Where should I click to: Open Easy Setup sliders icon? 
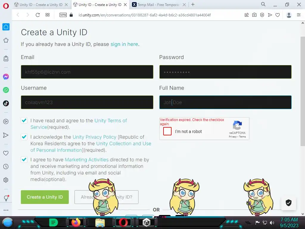[299, 15]
